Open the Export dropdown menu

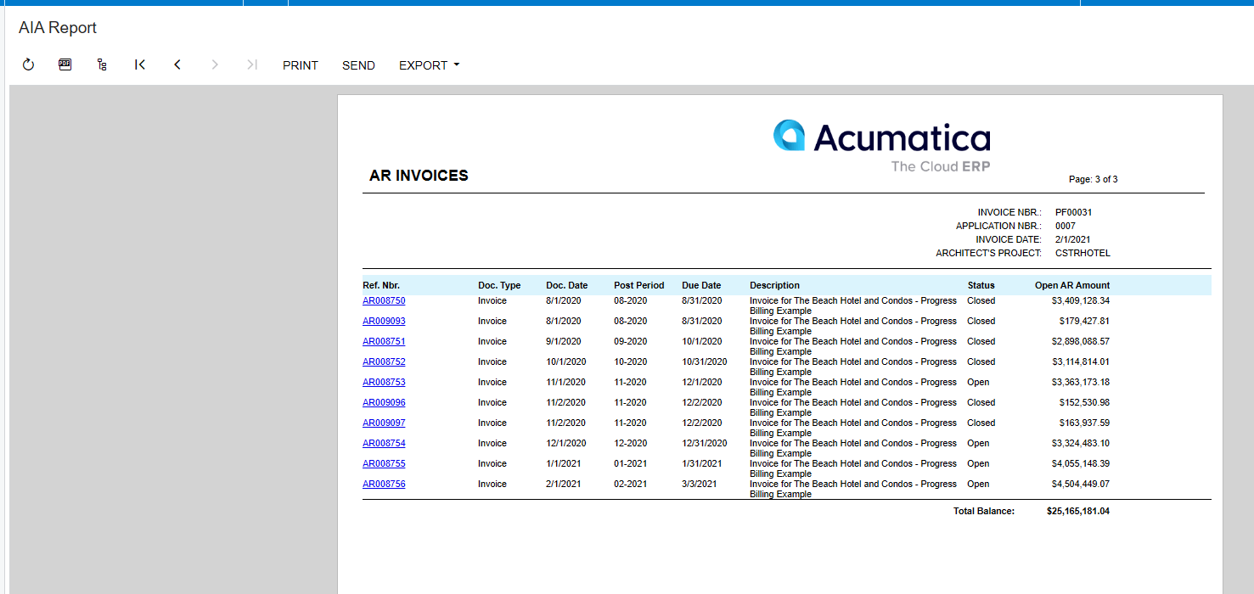(429, 65)
